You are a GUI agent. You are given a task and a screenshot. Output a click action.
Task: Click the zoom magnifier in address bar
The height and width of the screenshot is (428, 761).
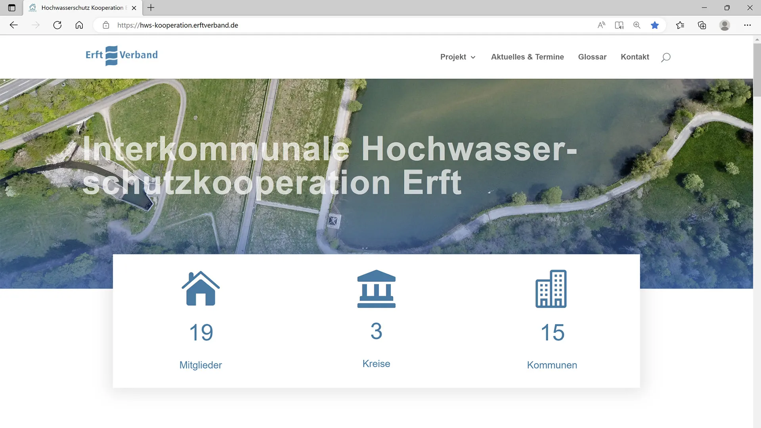(x=637, y=25)
